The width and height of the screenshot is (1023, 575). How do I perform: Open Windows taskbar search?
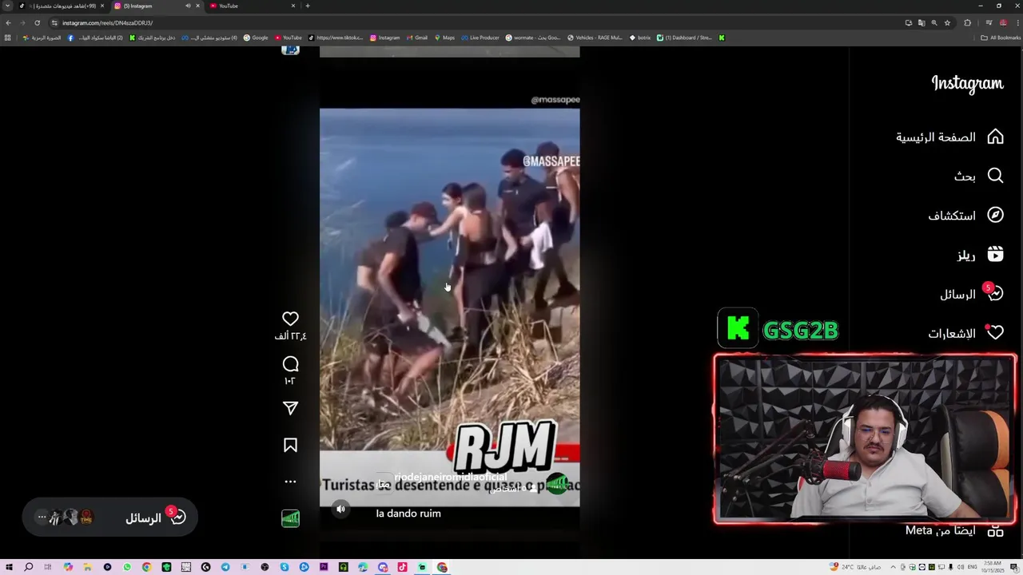click(29, 567)
